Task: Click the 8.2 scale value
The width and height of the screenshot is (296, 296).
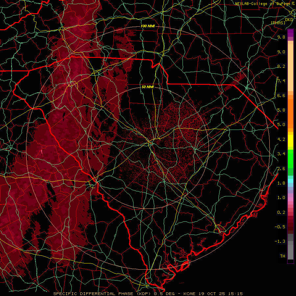Action: 281,66
